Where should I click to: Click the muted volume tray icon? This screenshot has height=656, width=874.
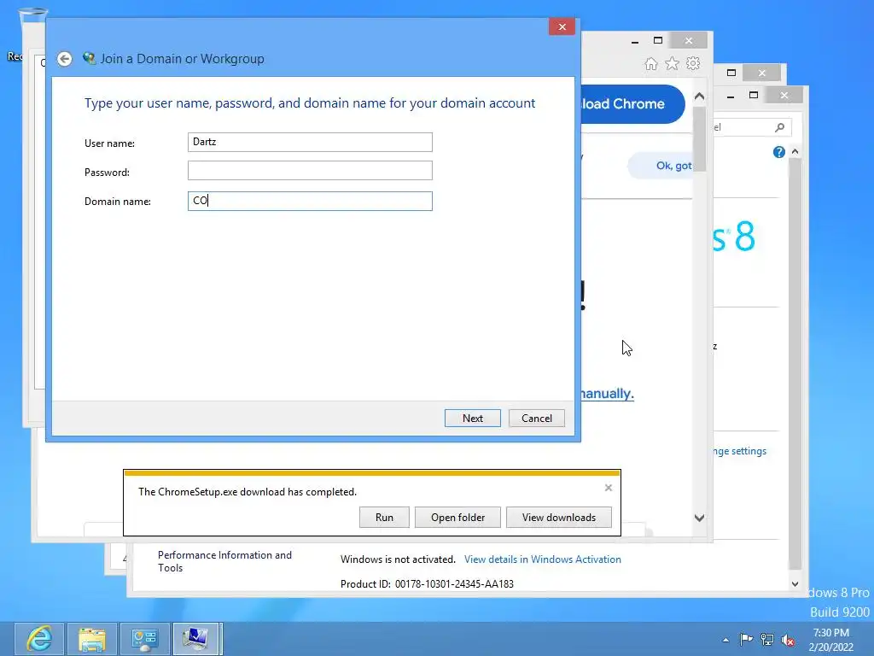(788, 639)
